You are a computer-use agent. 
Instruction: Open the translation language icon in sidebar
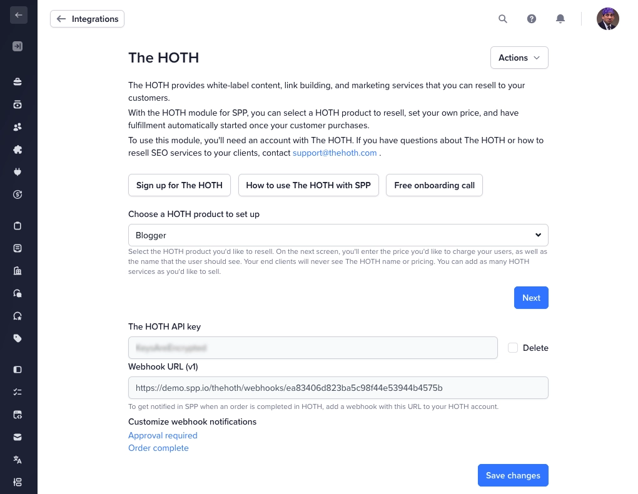18,460
